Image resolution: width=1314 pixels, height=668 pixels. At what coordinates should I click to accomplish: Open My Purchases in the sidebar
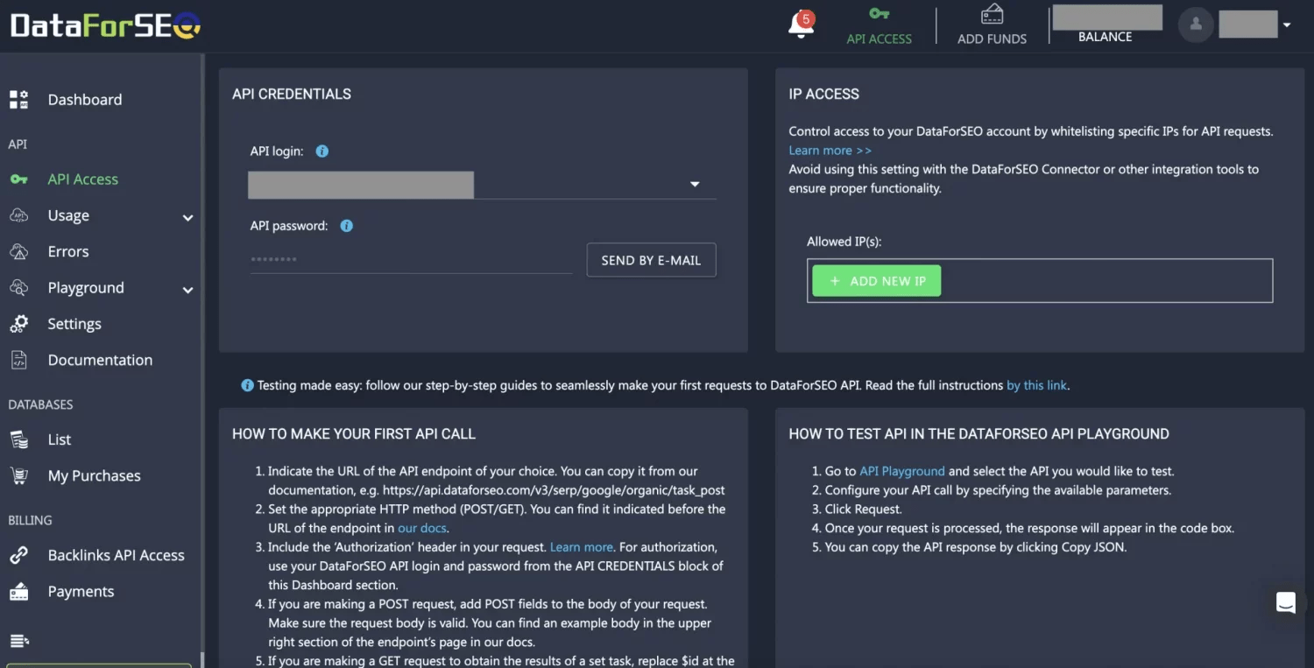(x=94, y=476)
